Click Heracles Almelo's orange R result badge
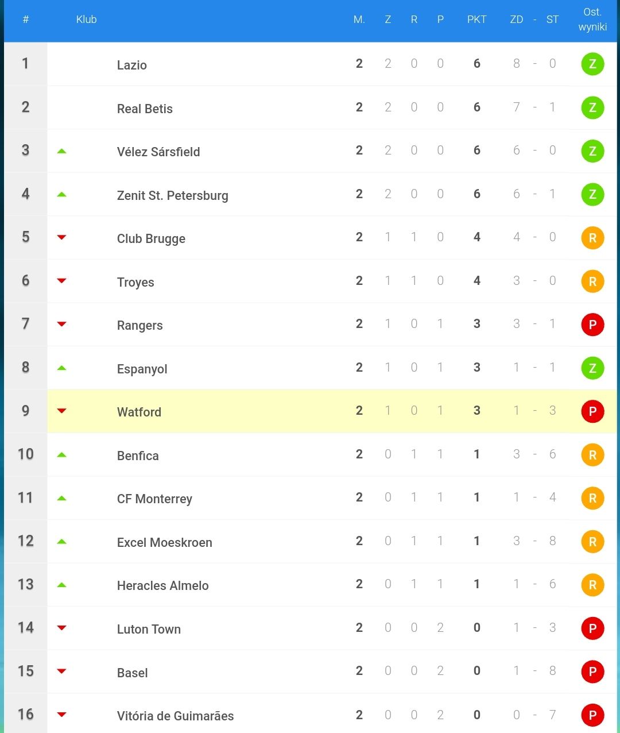This screenshot has width=620, height=733. coord(592,585)
